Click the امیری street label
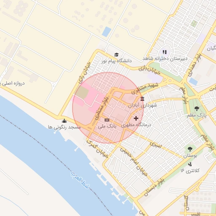This screenshot has width=216, height=216. (156, 145)
